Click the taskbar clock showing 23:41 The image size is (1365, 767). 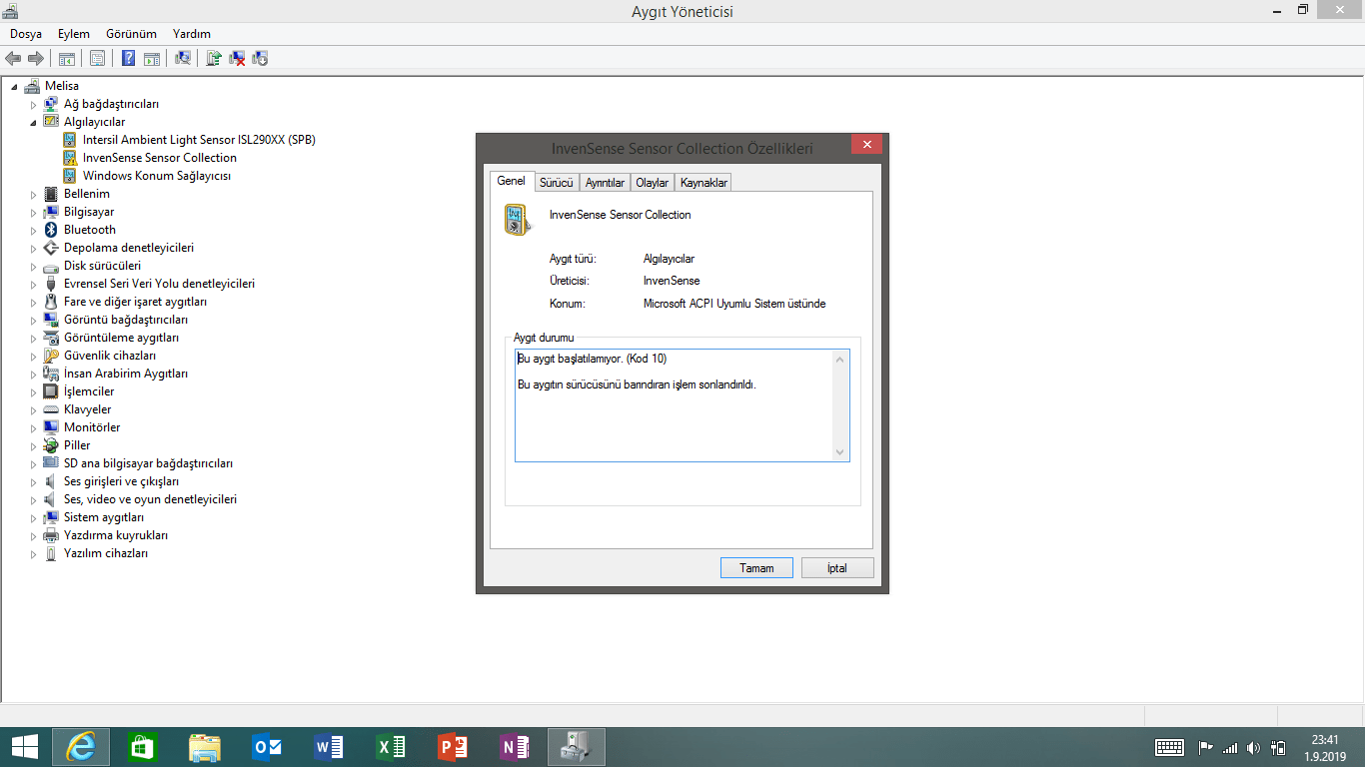(x=1325, y=740)
